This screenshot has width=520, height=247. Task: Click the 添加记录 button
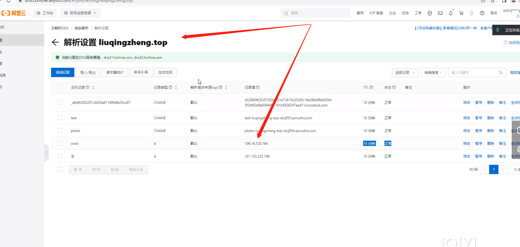(x=63, y=72)
